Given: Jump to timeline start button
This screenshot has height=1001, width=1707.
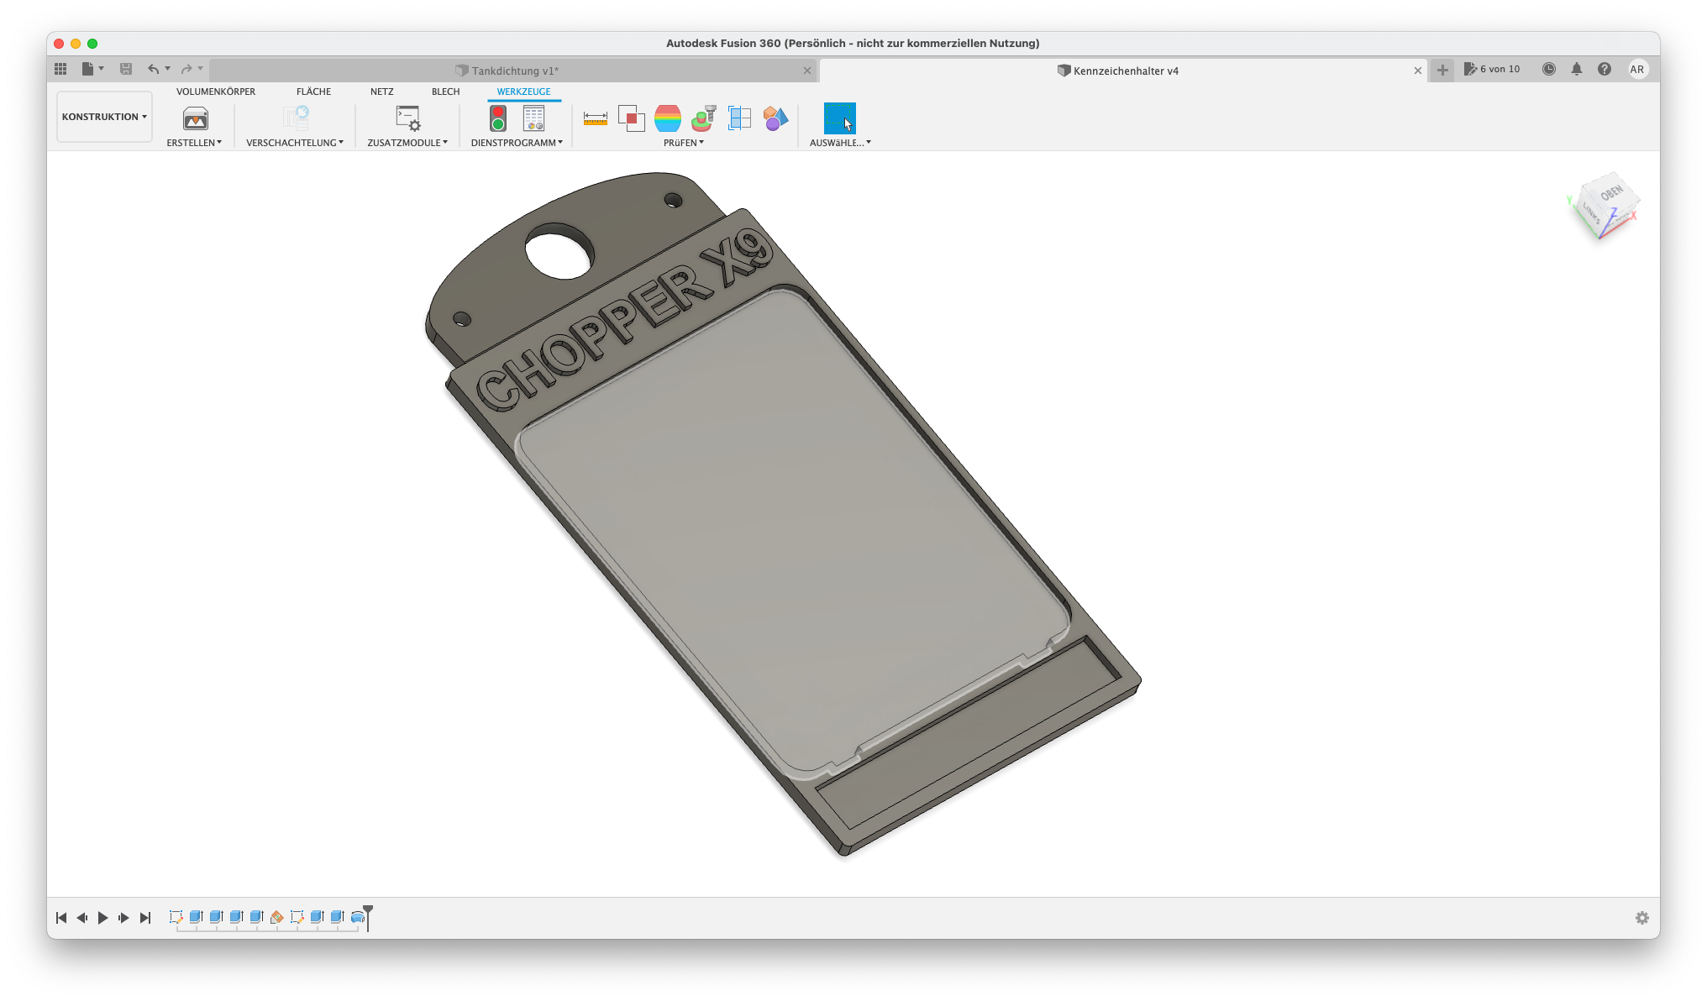Looking at the screenshot, I should click(x=61, y=918).
